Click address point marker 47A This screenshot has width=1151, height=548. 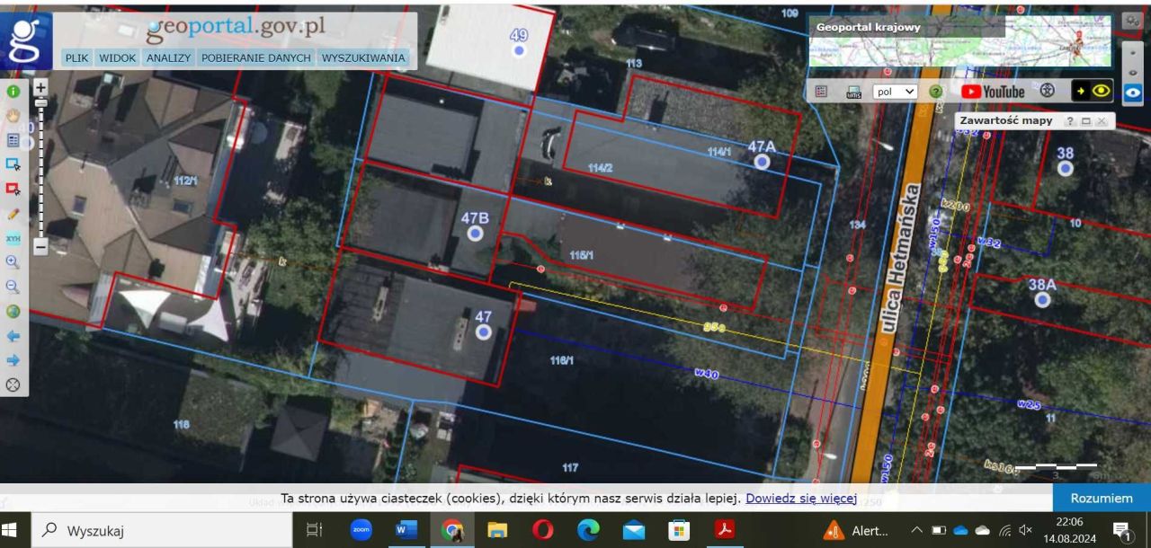click(762, 162)
